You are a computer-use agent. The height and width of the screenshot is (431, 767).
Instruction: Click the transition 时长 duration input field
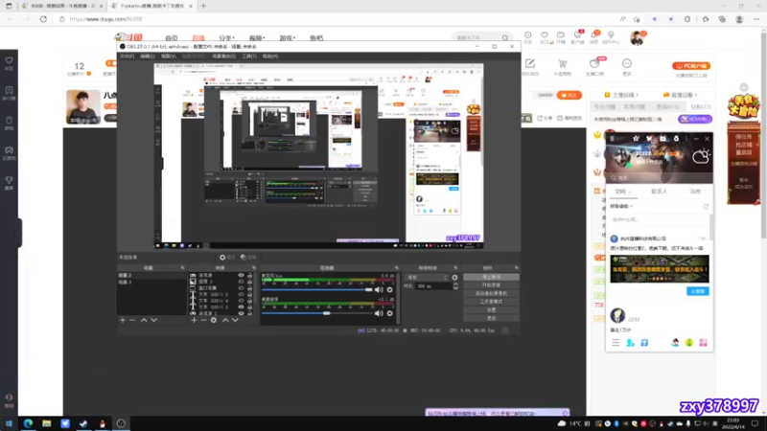pyautogui.click(x=433, y=286)
